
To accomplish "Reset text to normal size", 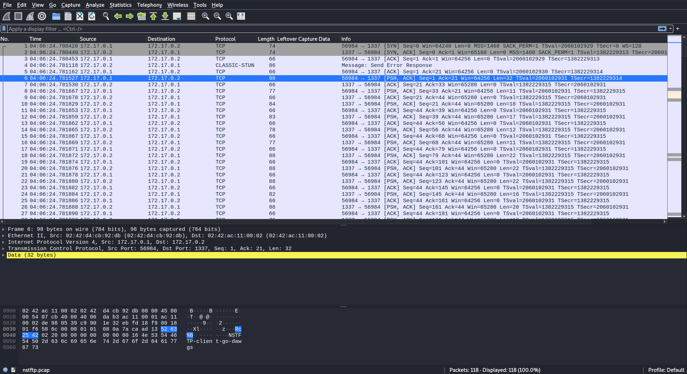I will tap(229, 16).
